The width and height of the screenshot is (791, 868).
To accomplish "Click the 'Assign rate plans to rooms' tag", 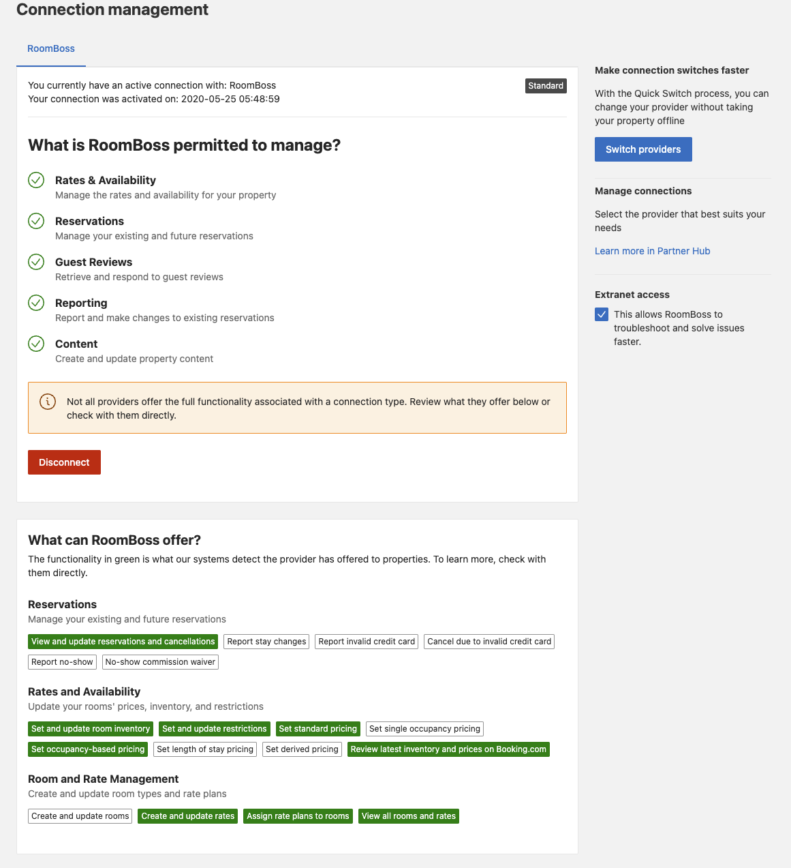I will click(x=298, y=815).
